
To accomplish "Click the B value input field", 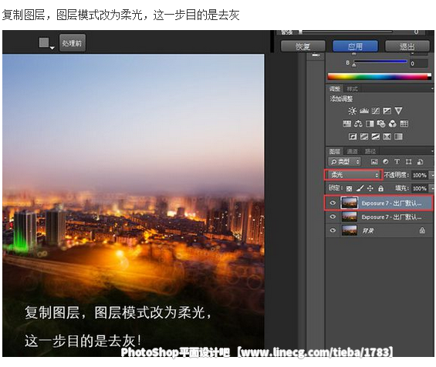I will [418, 63].
